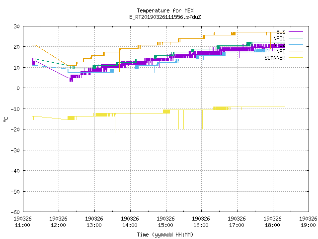
Task: Click the y-axis tick label -10
Action: pos(15,109)
